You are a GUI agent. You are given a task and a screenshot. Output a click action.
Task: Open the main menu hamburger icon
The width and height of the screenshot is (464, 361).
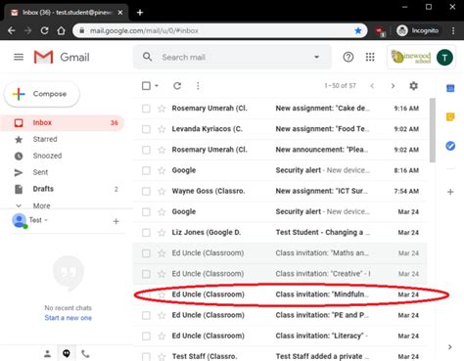19,57
